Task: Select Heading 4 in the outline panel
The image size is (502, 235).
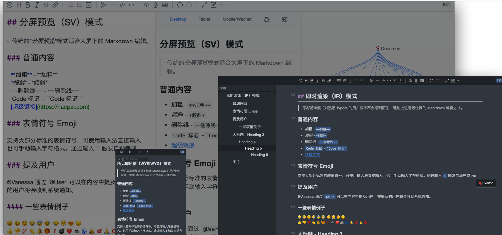Action: point(247,142)
